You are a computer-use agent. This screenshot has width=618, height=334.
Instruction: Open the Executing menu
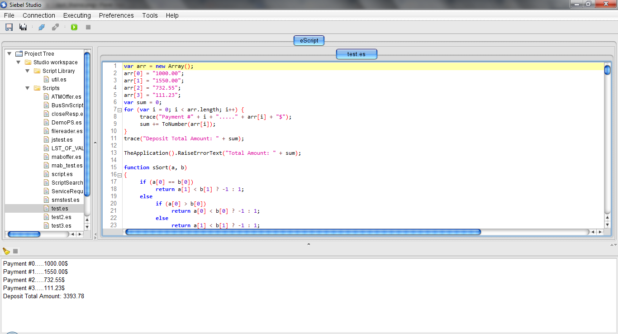coord(77,15)
